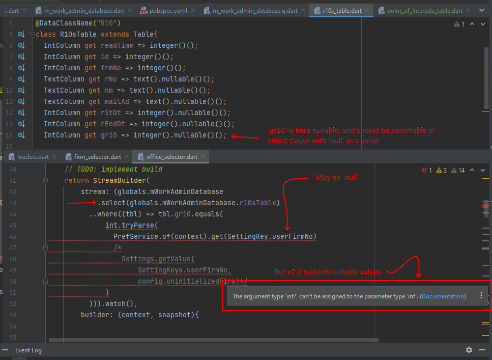This screenshot has width=492, height=360.
Task: Click the override gutter icon on line 6
Action: 21,45
